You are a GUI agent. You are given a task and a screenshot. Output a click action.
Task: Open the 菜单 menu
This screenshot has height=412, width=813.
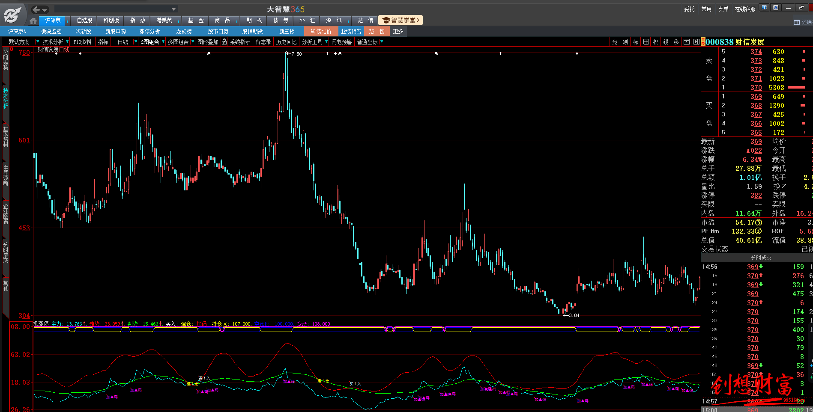coord(723,9)
